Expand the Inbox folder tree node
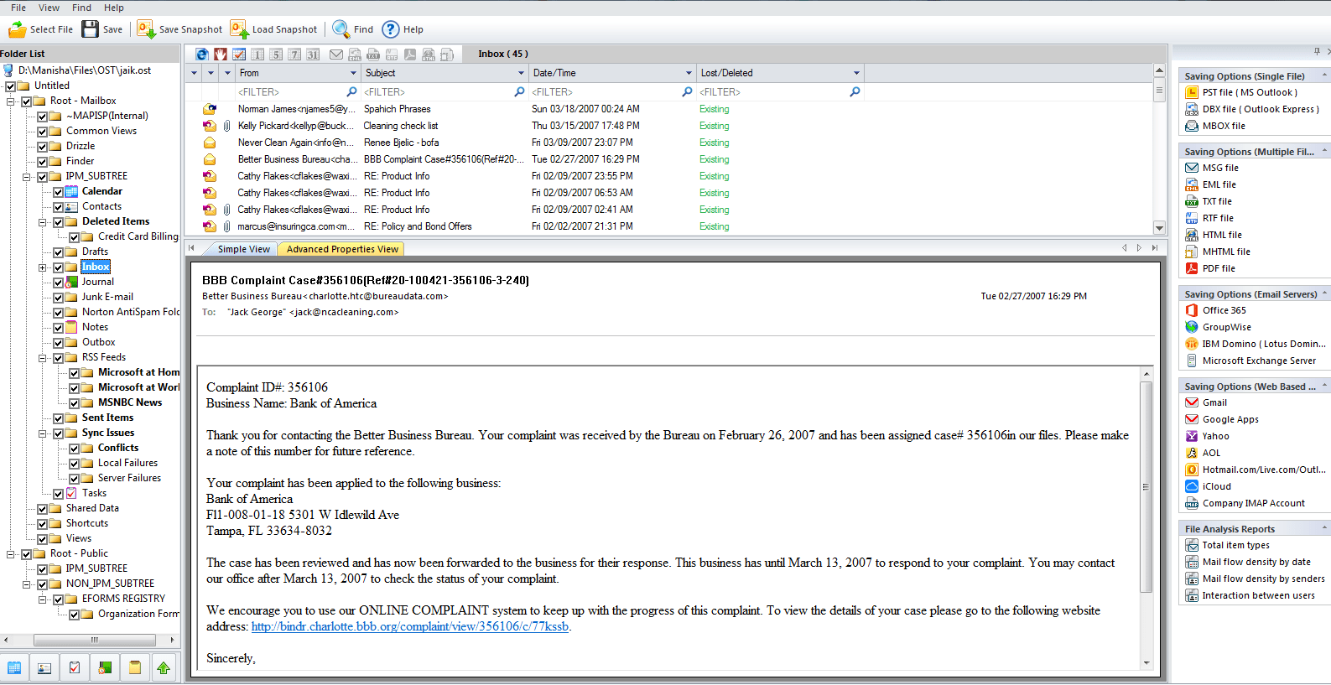1331x685 pixels. [43, 267]
